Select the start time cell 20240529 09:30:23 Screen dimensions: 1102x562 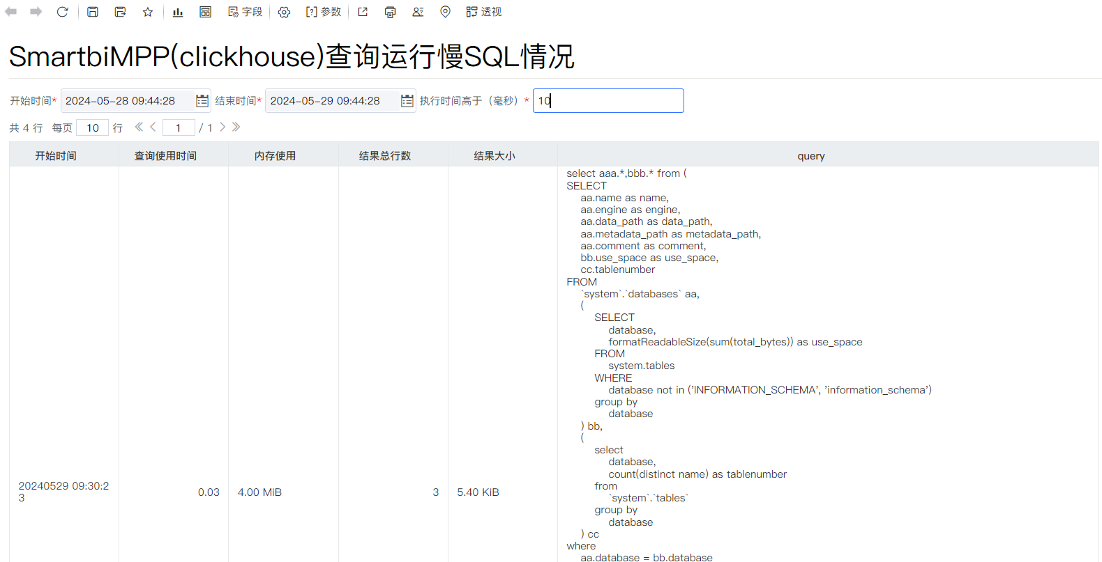click(x=63, y=492)
